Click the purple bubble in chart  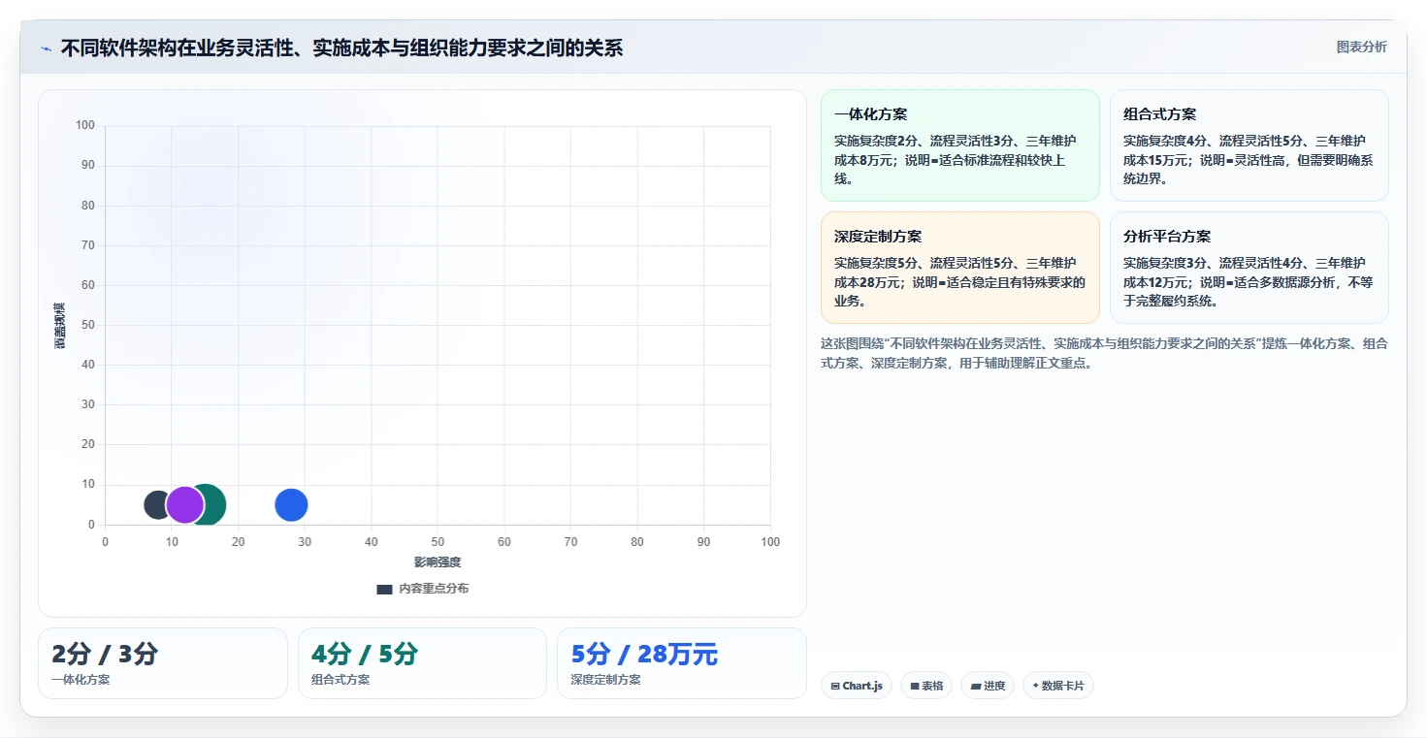click(x=185, y=504)
